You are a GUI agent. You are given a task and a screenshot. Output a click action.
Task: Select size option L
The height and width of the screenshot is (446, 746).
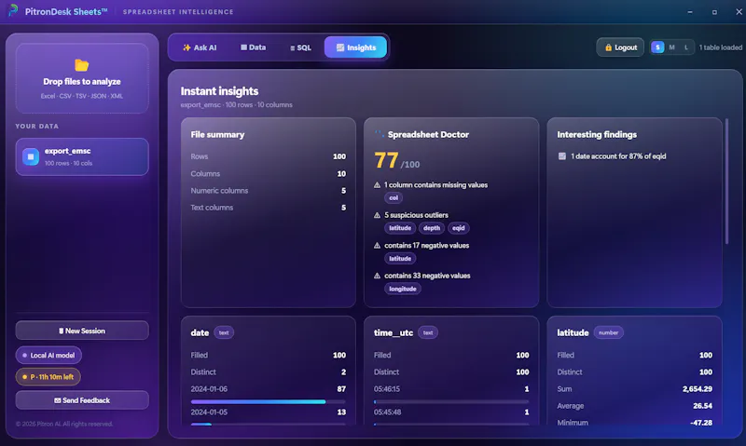click(686, 47)
